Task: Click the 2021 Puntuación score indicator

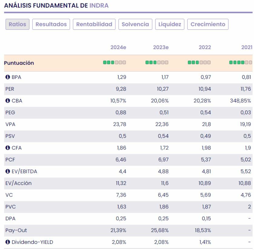Action: click(240, 63)
